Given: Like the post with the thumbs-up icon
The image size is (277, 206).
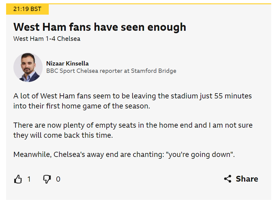Looking at the screenshot, I should [18, 179].
